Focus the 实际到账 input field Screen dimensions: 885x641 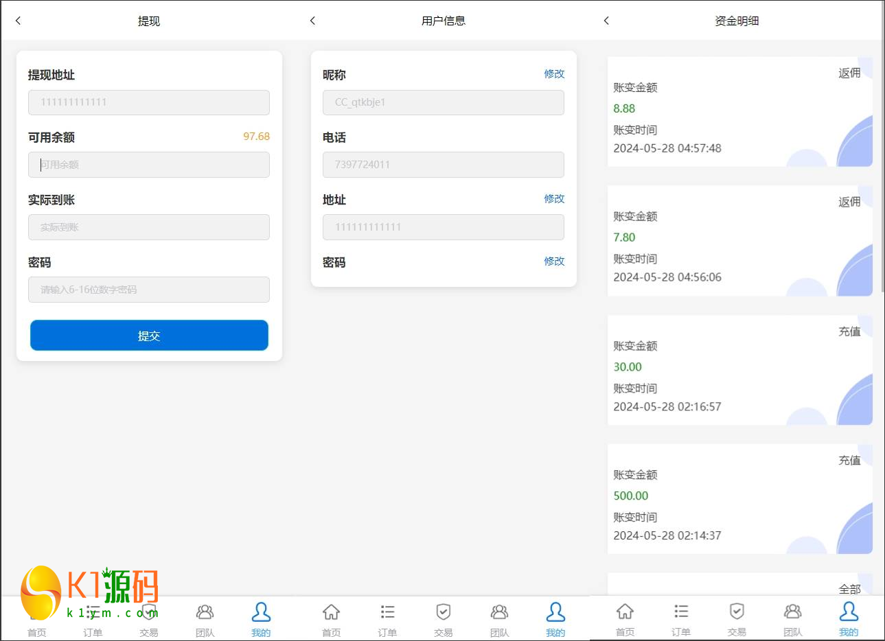(149, 227)
